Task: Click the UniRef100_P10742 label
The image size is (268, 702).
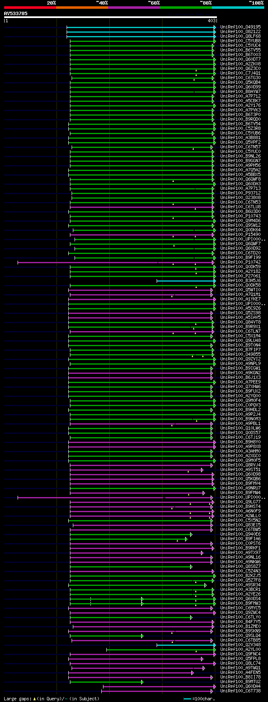Action: (240, 262)
